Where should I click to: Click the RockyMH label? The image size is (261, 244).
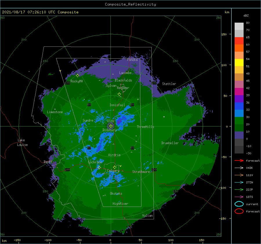point(77,81)
